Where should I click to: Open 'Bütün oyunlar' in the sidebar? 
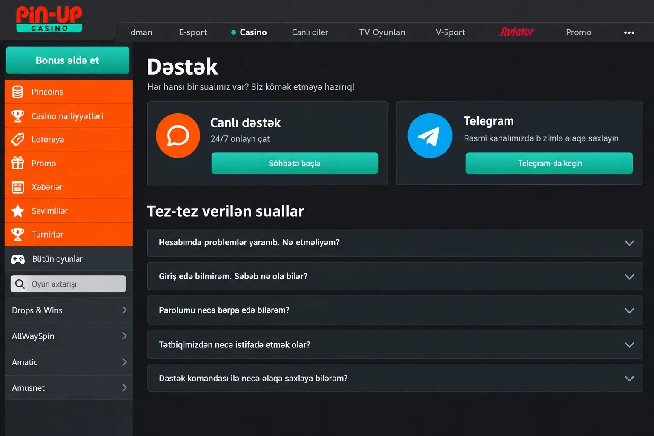point(69,259)
